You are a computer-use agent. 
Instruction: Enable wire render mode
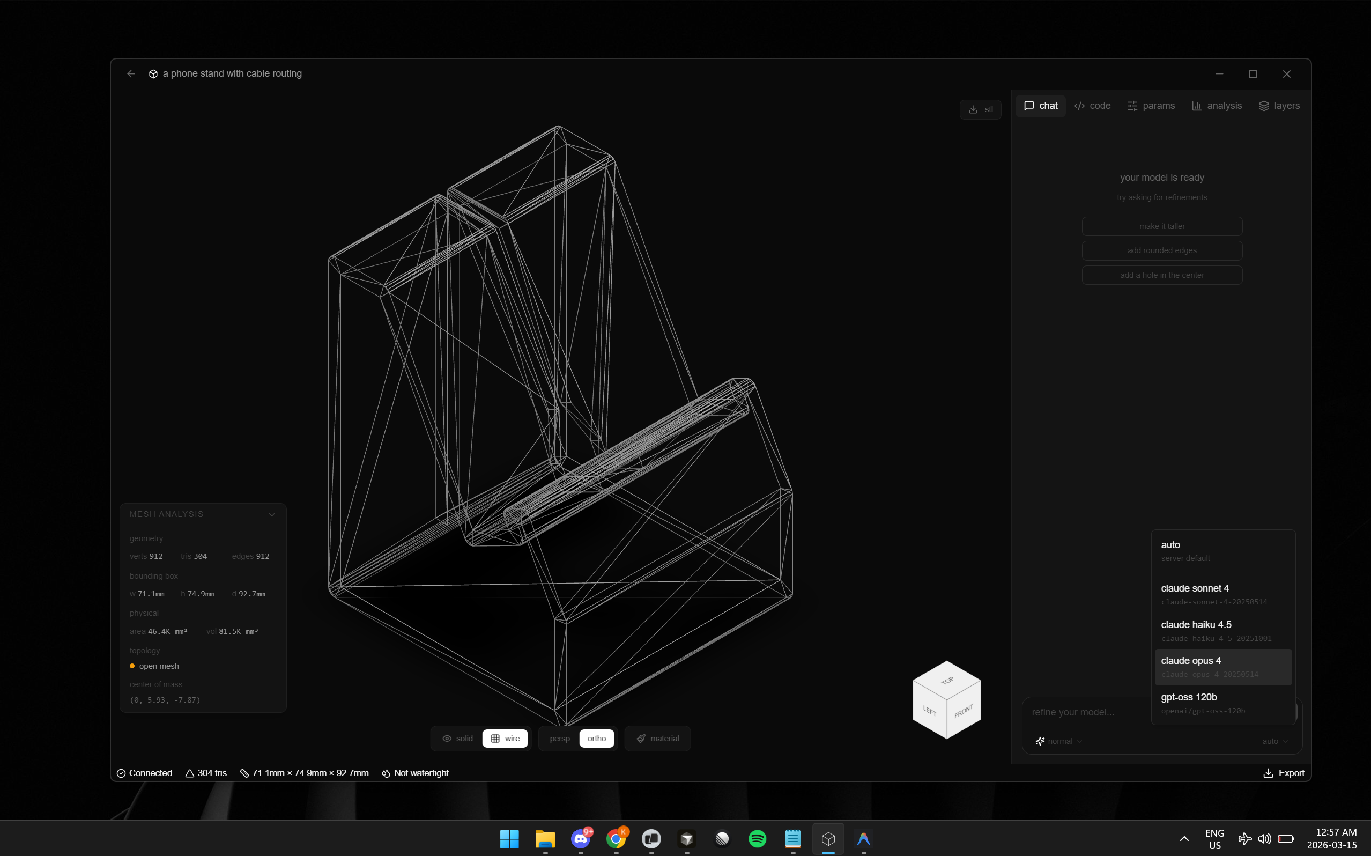505,739
